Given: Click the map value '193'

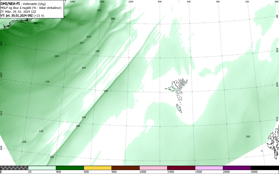Looking at the screenshot, I should pos(84,118).
